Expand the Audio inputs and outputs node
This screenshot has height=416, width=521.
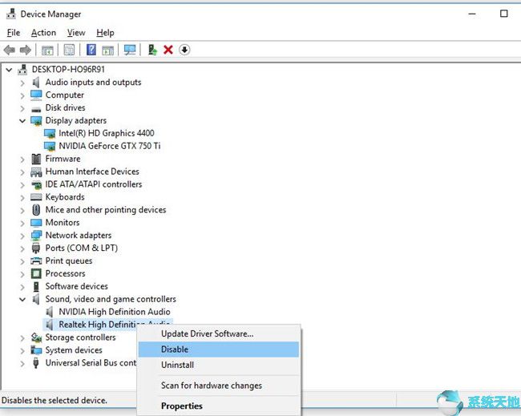(x=22, y=83)
